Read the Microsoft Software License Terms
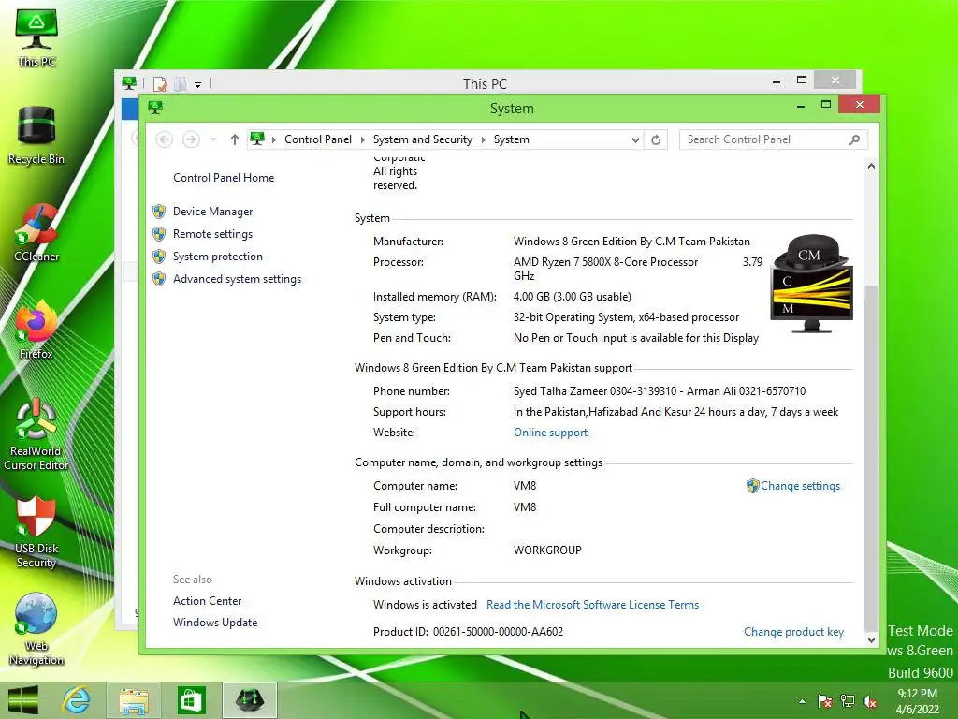Image resolution: width=958 pixels, height=719 pixels. click(x=592, y=605)
